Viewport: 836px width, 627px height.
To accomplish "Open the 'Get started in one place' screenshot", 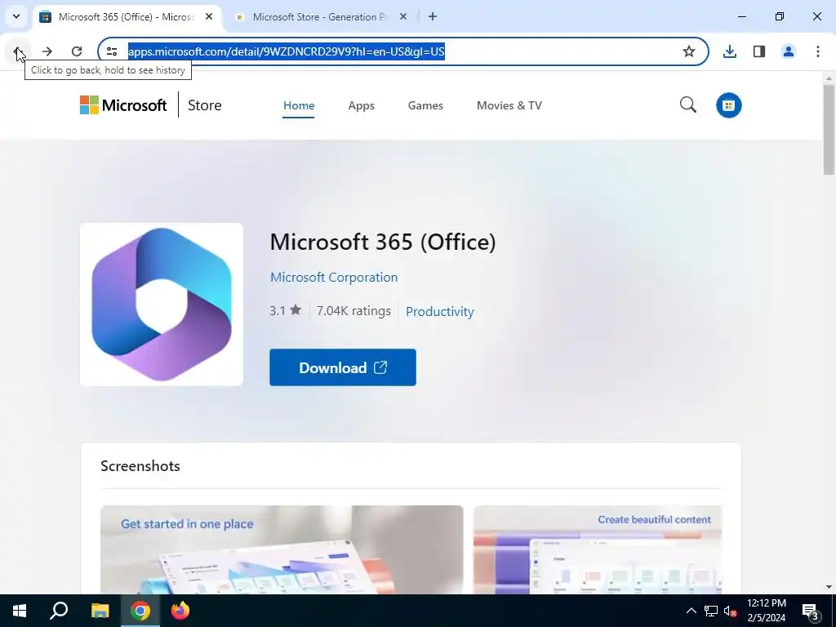I will pyautogui.click(x=282, y=549).
